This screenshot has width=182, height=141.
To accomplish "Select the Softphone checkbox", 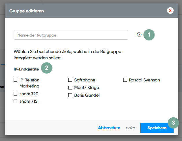I will [x=70, y=80].
